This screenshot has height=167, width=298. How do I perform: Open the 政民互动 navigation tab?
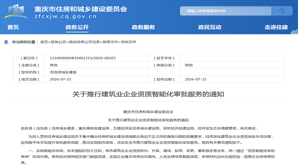(x=210, y=27)
